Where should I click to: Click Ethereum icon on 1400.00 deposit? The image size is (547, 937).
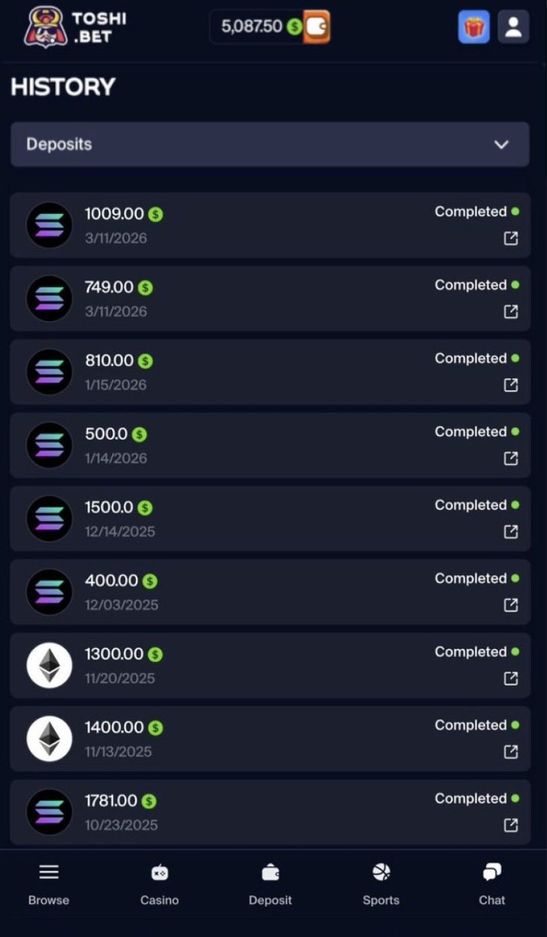click(x=49, y=739)
